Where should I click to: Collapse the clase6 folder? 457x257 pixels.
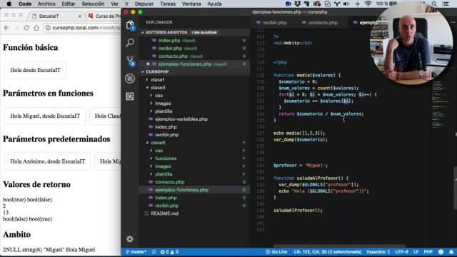coord(158,143)
